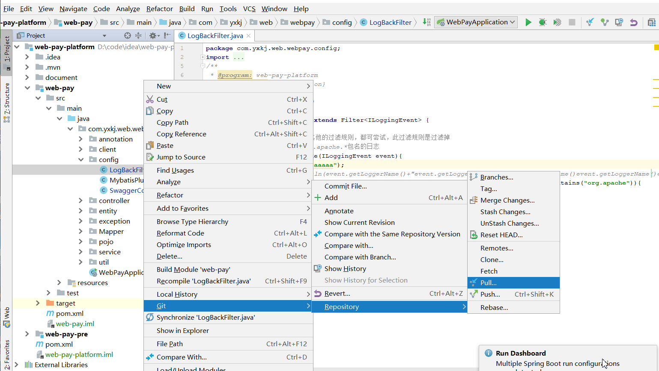Select Show in Explorer entry
The height and width of the screenshot is (371, 659).
228,330
